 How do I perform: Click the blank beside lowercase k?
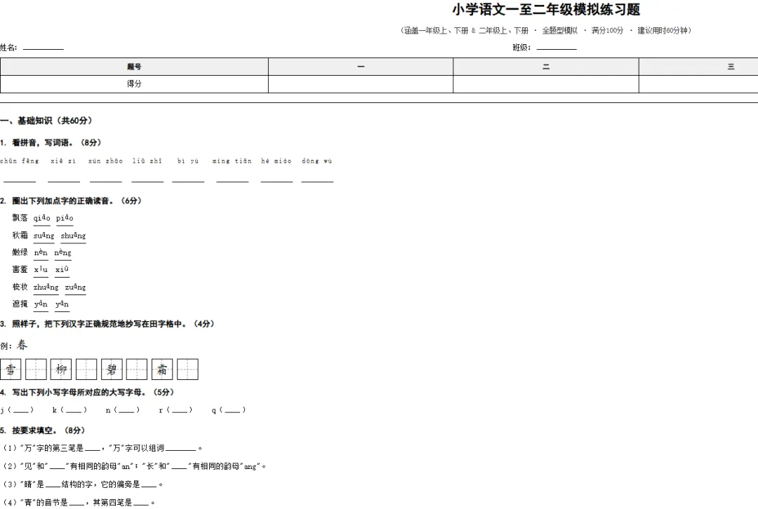click(x=74, y=411)
